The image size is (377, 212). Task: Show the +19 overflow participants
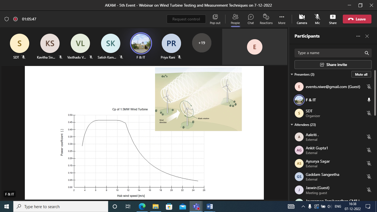point(202,43)
